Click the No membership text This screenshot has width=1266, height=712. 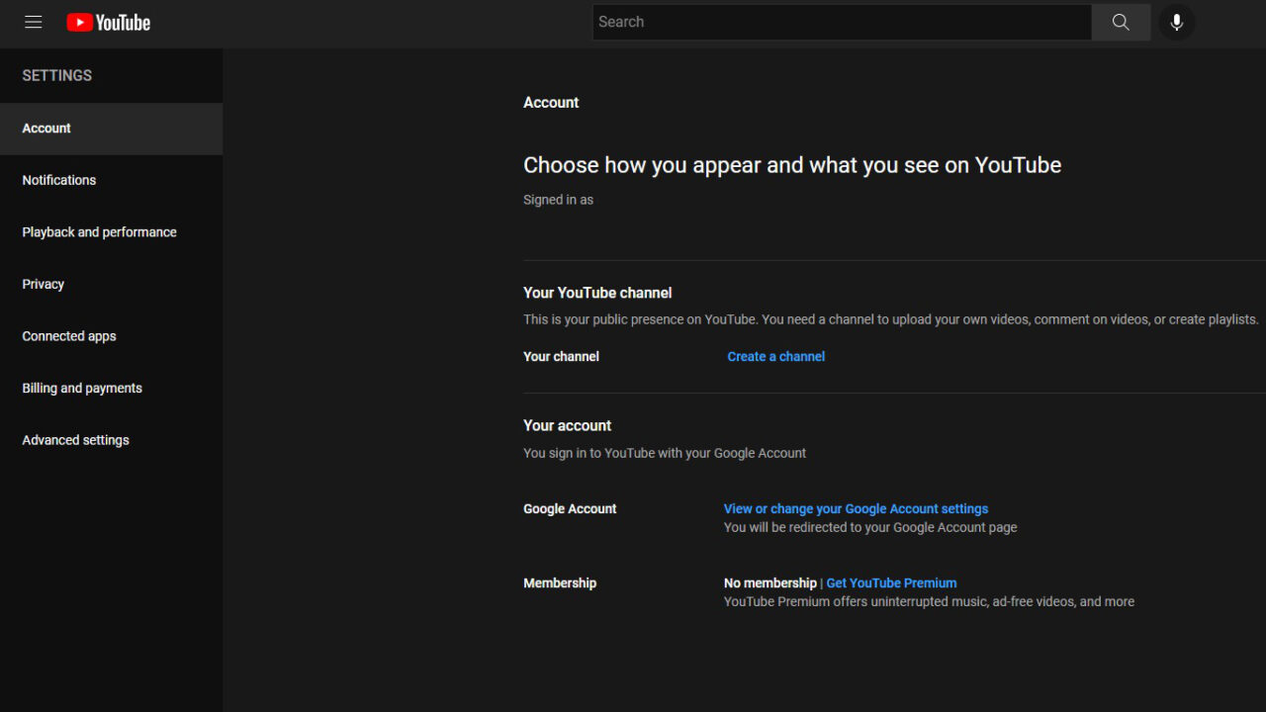[x=770, y=582]
